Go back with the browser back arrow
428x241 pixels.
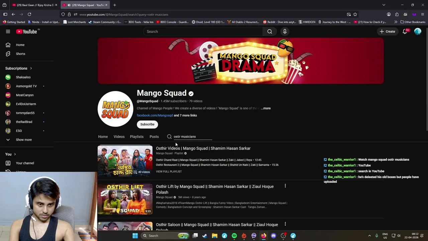click(x=13, y=14)
